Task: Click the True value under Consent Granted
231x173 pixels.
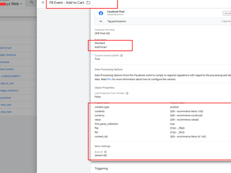Action: pyautogui.click(x=97, y=59)
